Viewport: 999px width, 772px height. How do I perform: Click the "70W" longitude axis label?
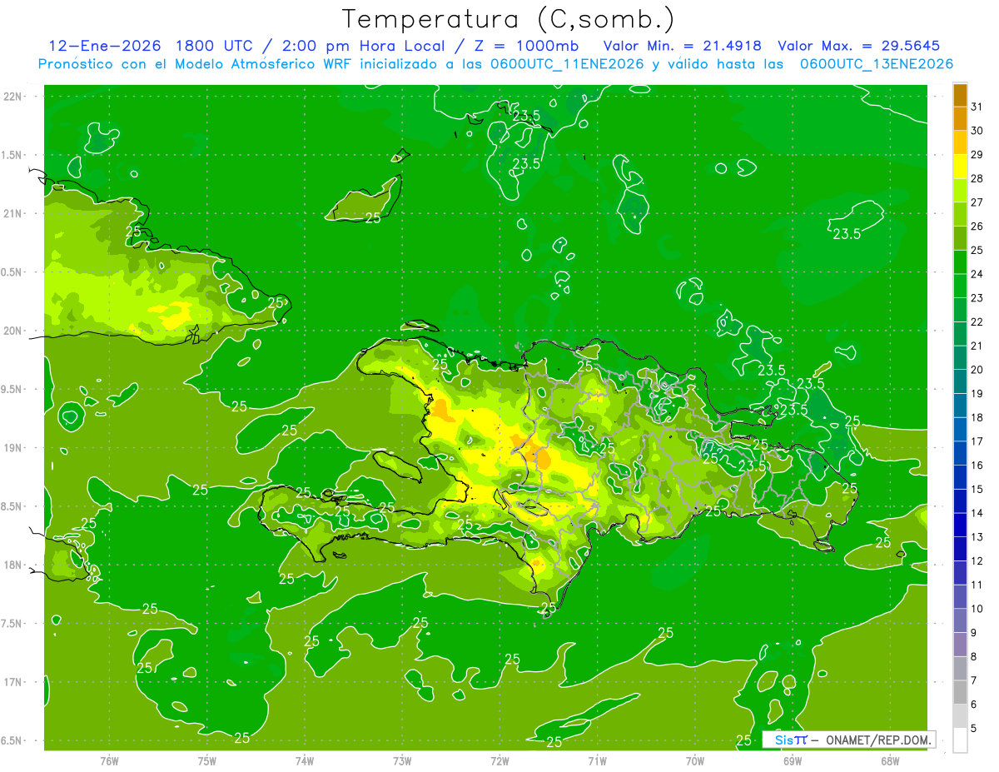click(695, 760)
